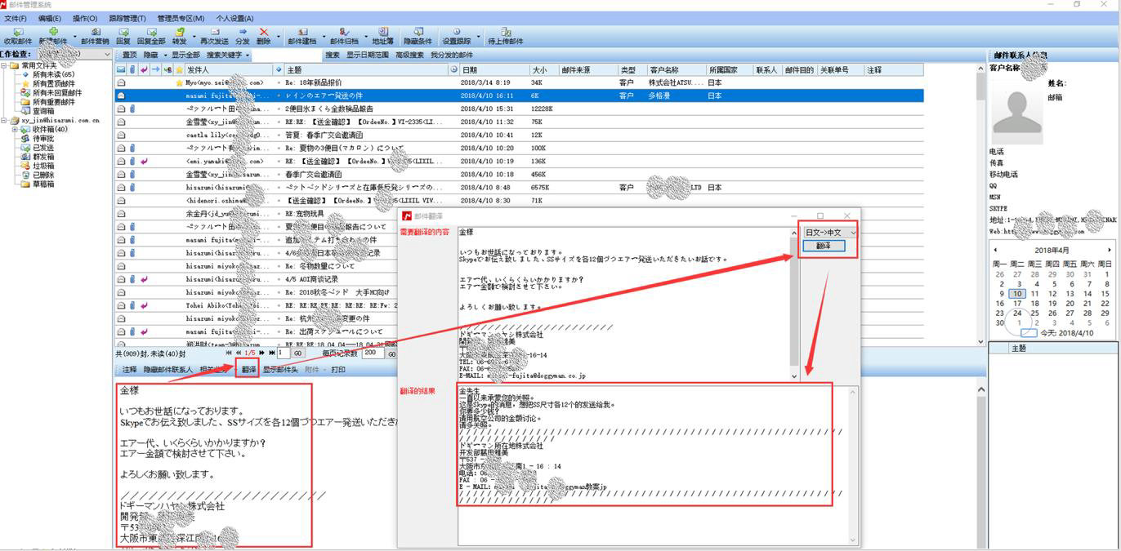Collapse the 常用文件夹 tree folder

(5, 65)
